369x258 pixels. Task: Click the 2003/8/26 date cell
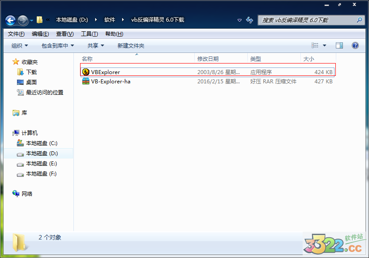[219, 72]
